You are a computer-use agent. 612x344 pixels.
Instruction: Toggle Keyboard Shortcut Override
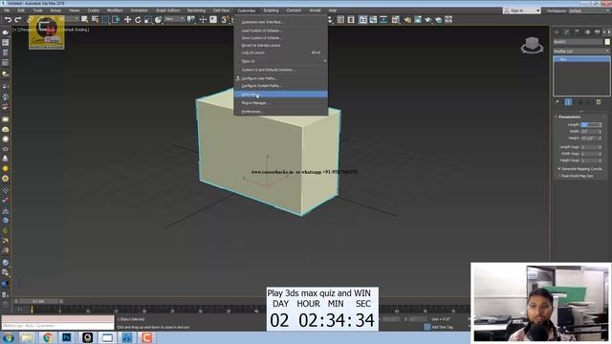pos(213,19)
